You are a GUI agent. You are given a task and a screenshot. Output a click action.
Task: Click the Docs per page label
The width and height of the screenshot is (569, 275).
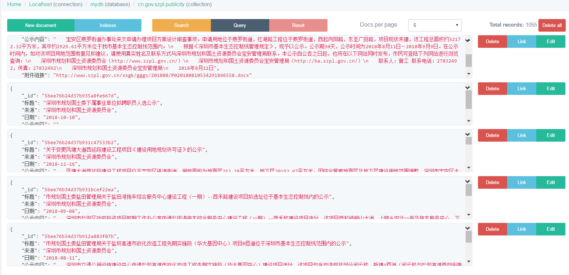pos(379,25)
